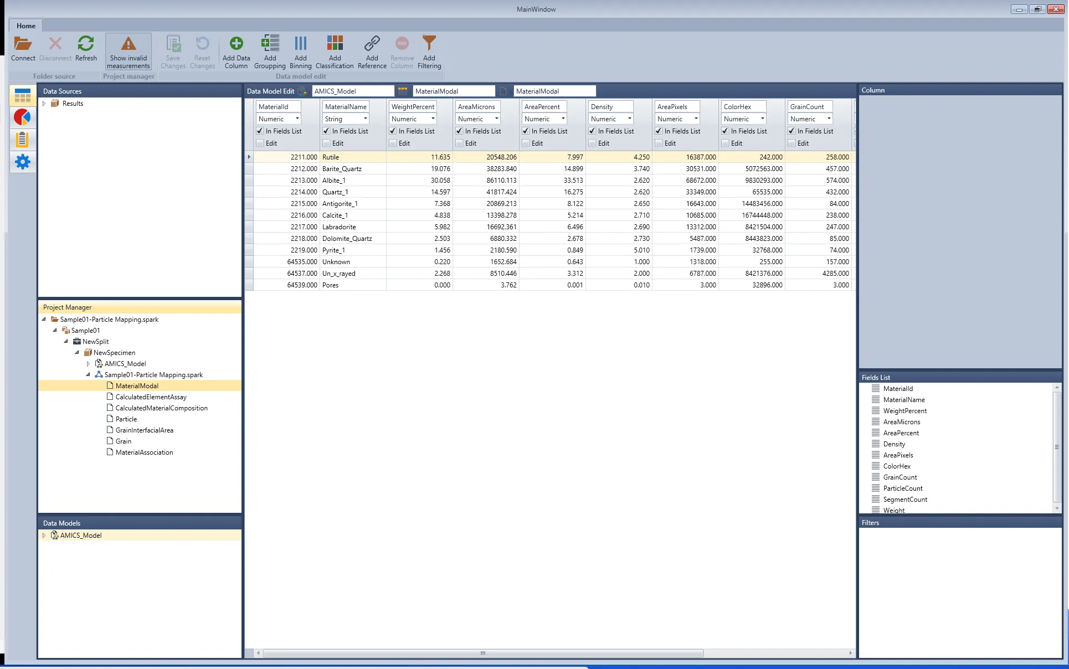Click Add Classification icon

[335, 44]
